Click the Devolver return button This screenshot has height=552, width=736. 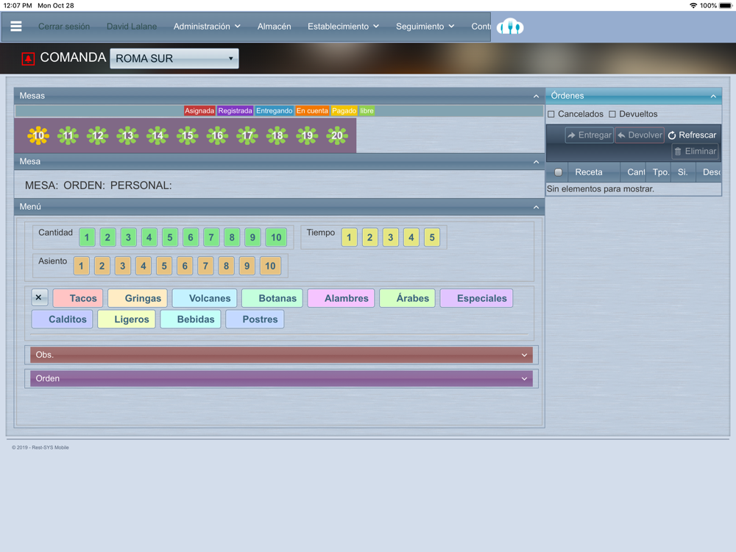point(640,135)
